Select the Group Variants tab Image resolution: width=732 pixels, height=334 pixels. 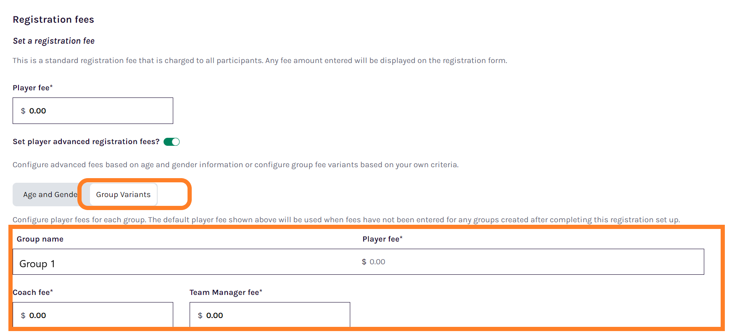(122, 195)
